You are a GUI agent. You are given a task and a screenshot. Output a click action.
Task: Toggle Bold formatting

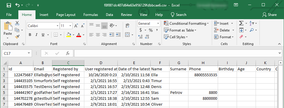pyautogui.click(x=30, y=35)
